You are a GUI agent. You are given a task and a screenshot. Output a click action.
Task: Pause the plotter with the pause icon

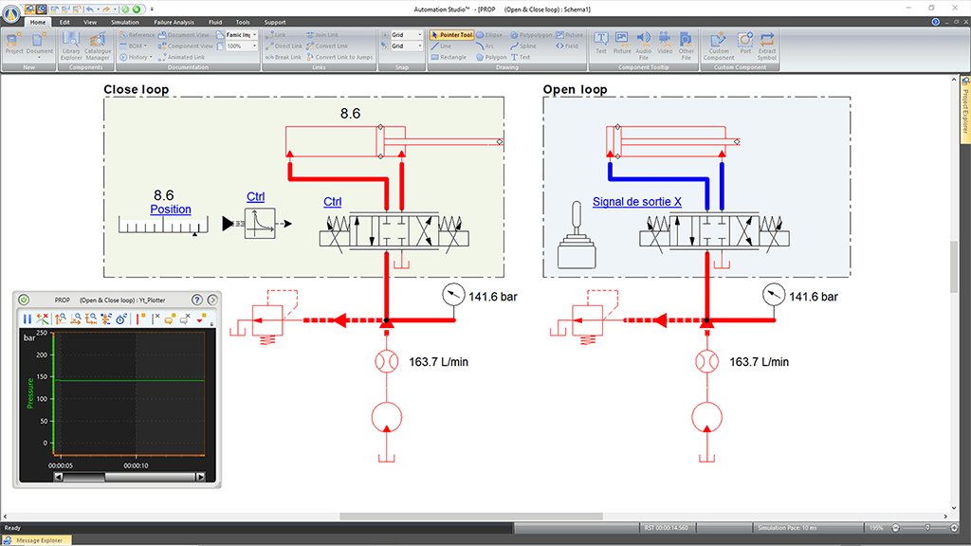click(27, 319)
